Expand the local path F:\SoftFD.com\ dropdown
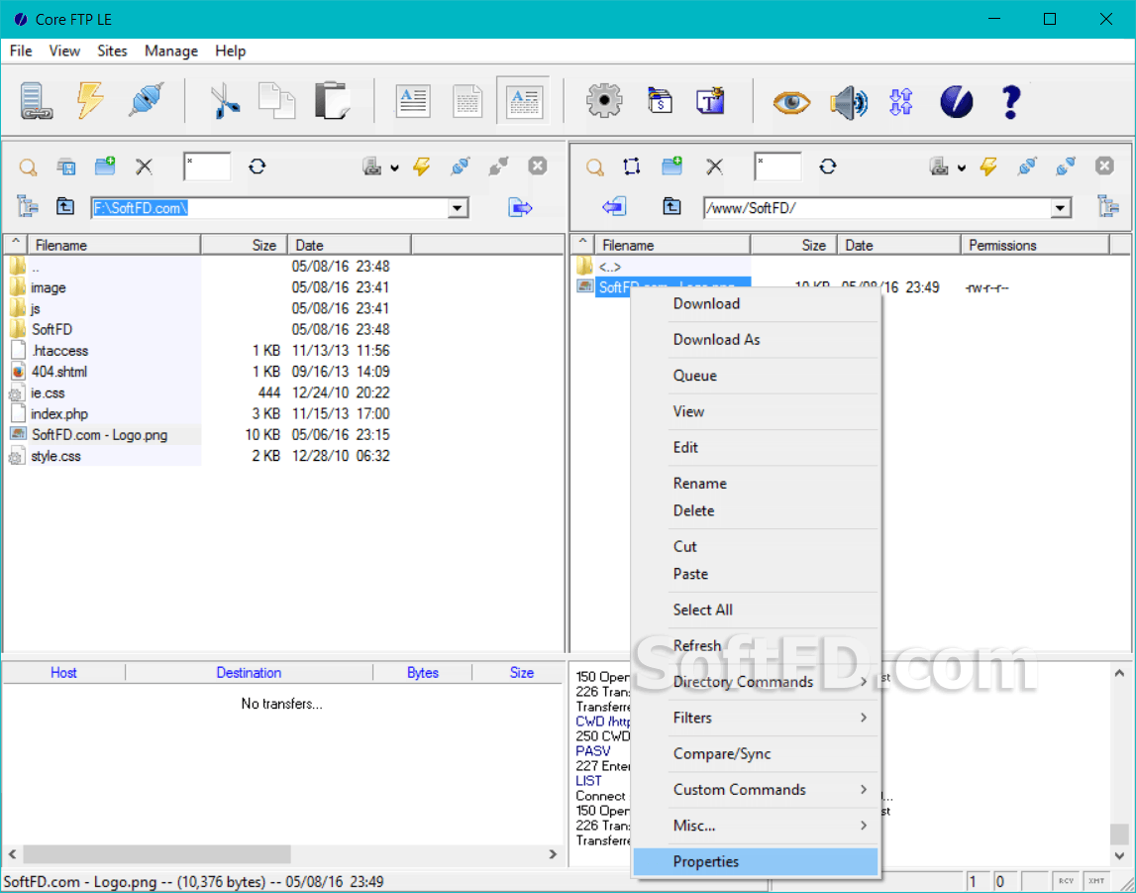 (x=458, y=209)
